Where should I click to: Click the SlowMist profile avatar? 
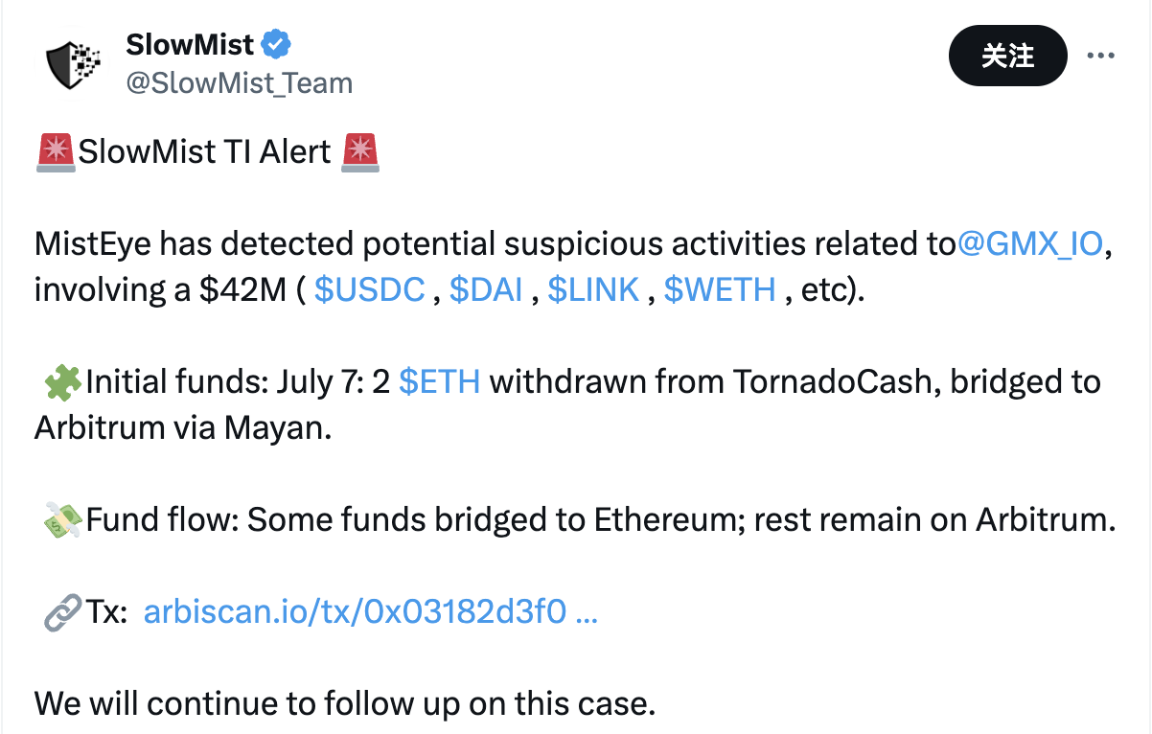pos(72,63)
